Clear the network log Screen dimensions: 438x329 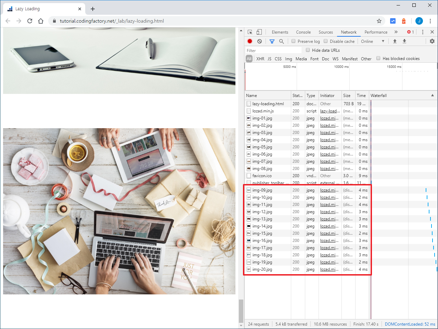point(259,41)
